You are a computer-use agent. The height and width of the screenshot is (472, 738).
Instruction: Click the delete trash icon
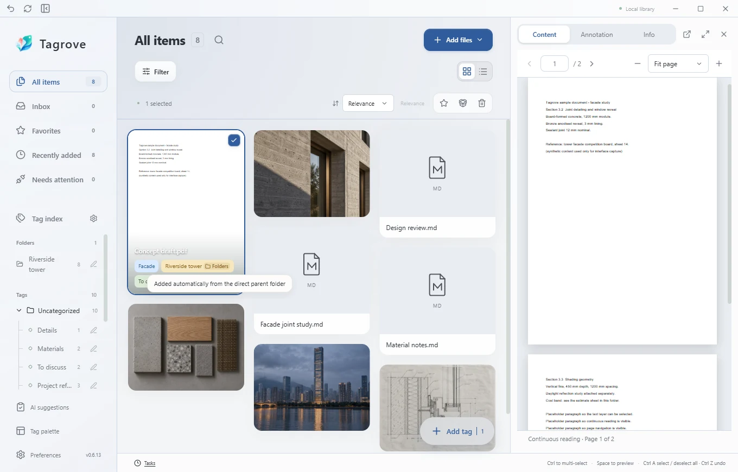tap(482, 103)
